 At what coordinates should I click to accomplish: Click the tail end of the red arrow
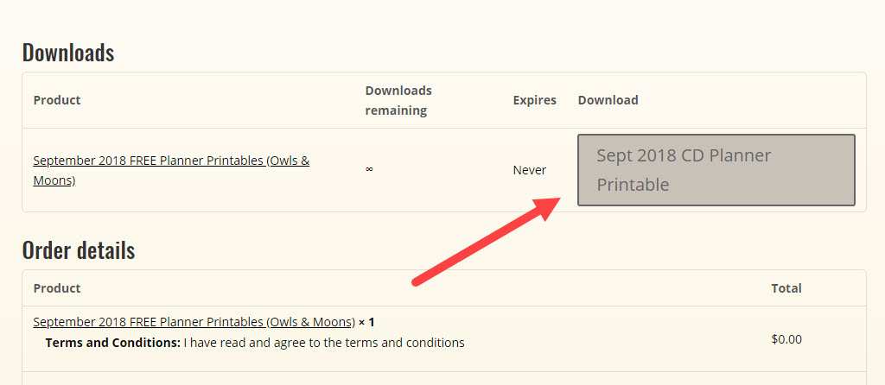tap(417, 280)
